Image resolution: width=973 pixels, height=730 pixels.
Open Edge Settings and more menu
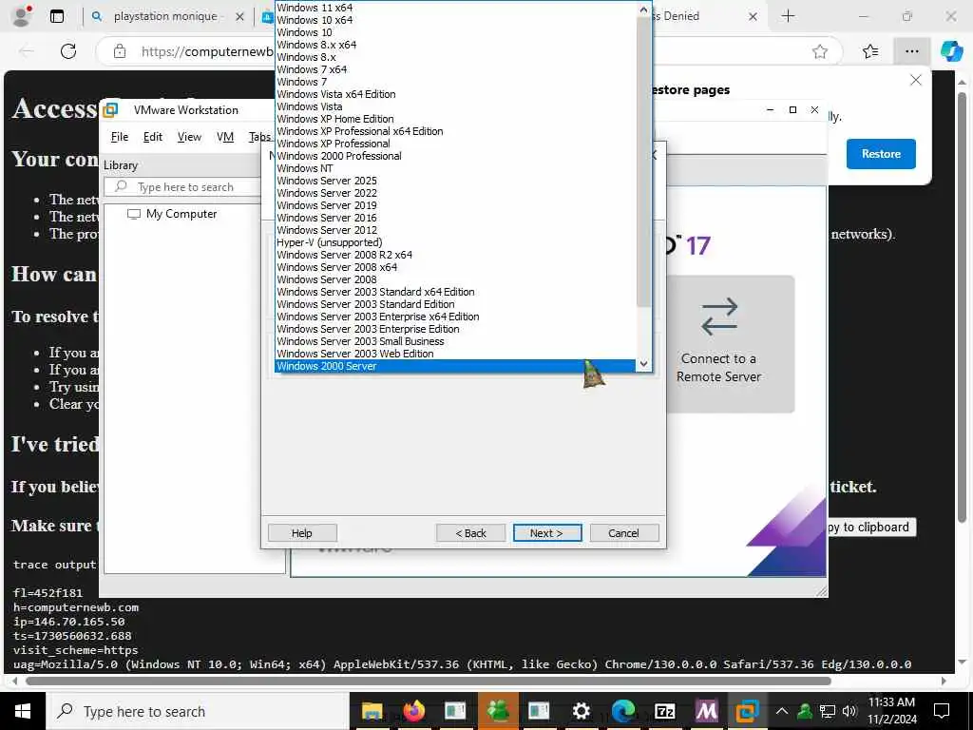(911, 51)
